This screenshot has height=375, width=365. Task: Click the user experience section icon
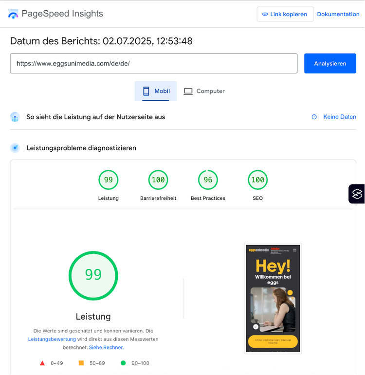(15, 117)
